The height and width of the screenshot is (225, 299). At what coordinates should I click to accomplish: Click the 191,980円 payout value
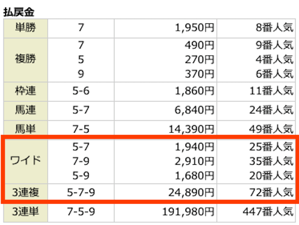(188, 212)
